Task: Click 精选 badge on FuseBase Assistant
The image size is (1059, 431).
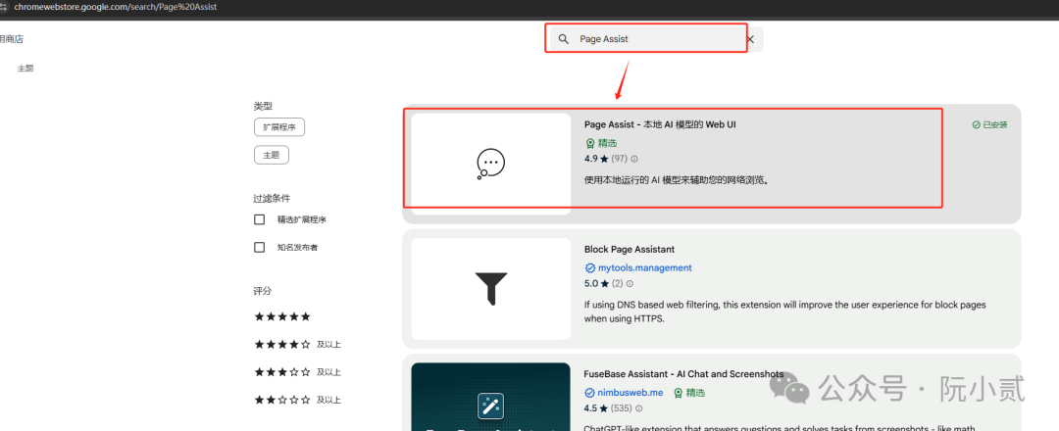Action: (x=689, y=393)
